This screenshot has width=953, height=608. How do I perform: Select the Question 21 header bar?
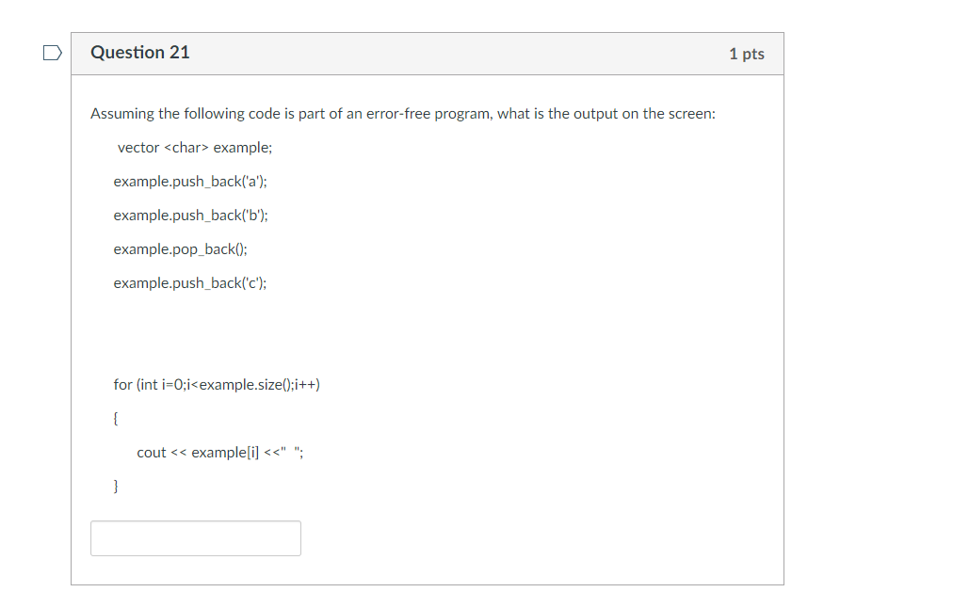[x=426, y=54]
